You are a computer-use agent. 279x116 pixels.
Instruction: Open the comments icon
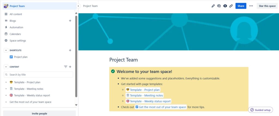point(219,6)
